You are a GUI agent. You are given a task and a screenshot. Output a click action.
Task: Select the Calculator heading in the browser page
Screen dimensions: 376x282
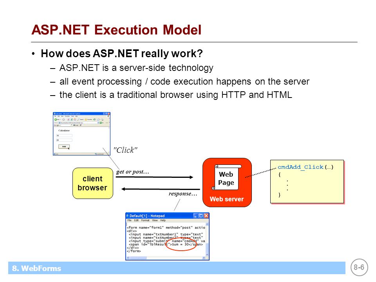pos(64,130)
